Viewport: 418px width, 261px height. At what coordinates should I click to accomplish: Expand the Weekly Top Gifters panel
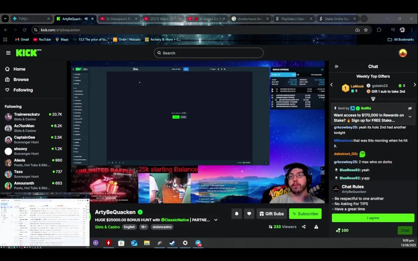coord(373,99)
